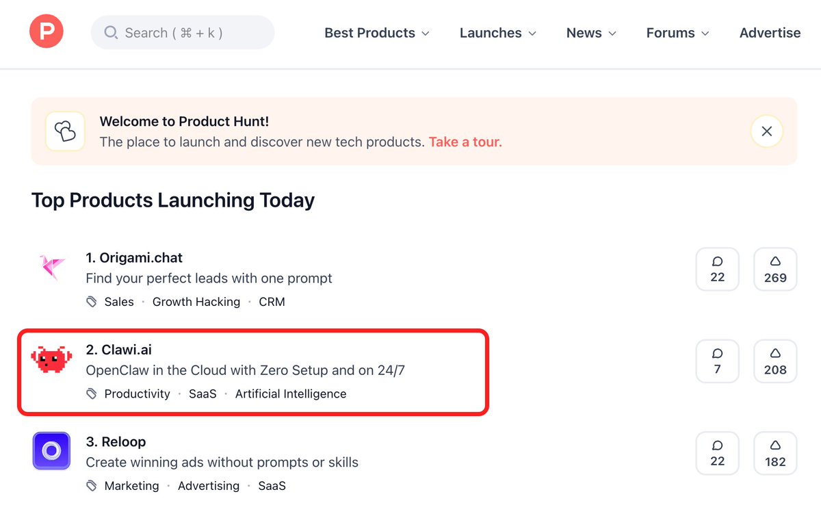
Task: Click Clawi.ai tagline about OpenClaw in Cloud
Action: click(x=246, y=370)
